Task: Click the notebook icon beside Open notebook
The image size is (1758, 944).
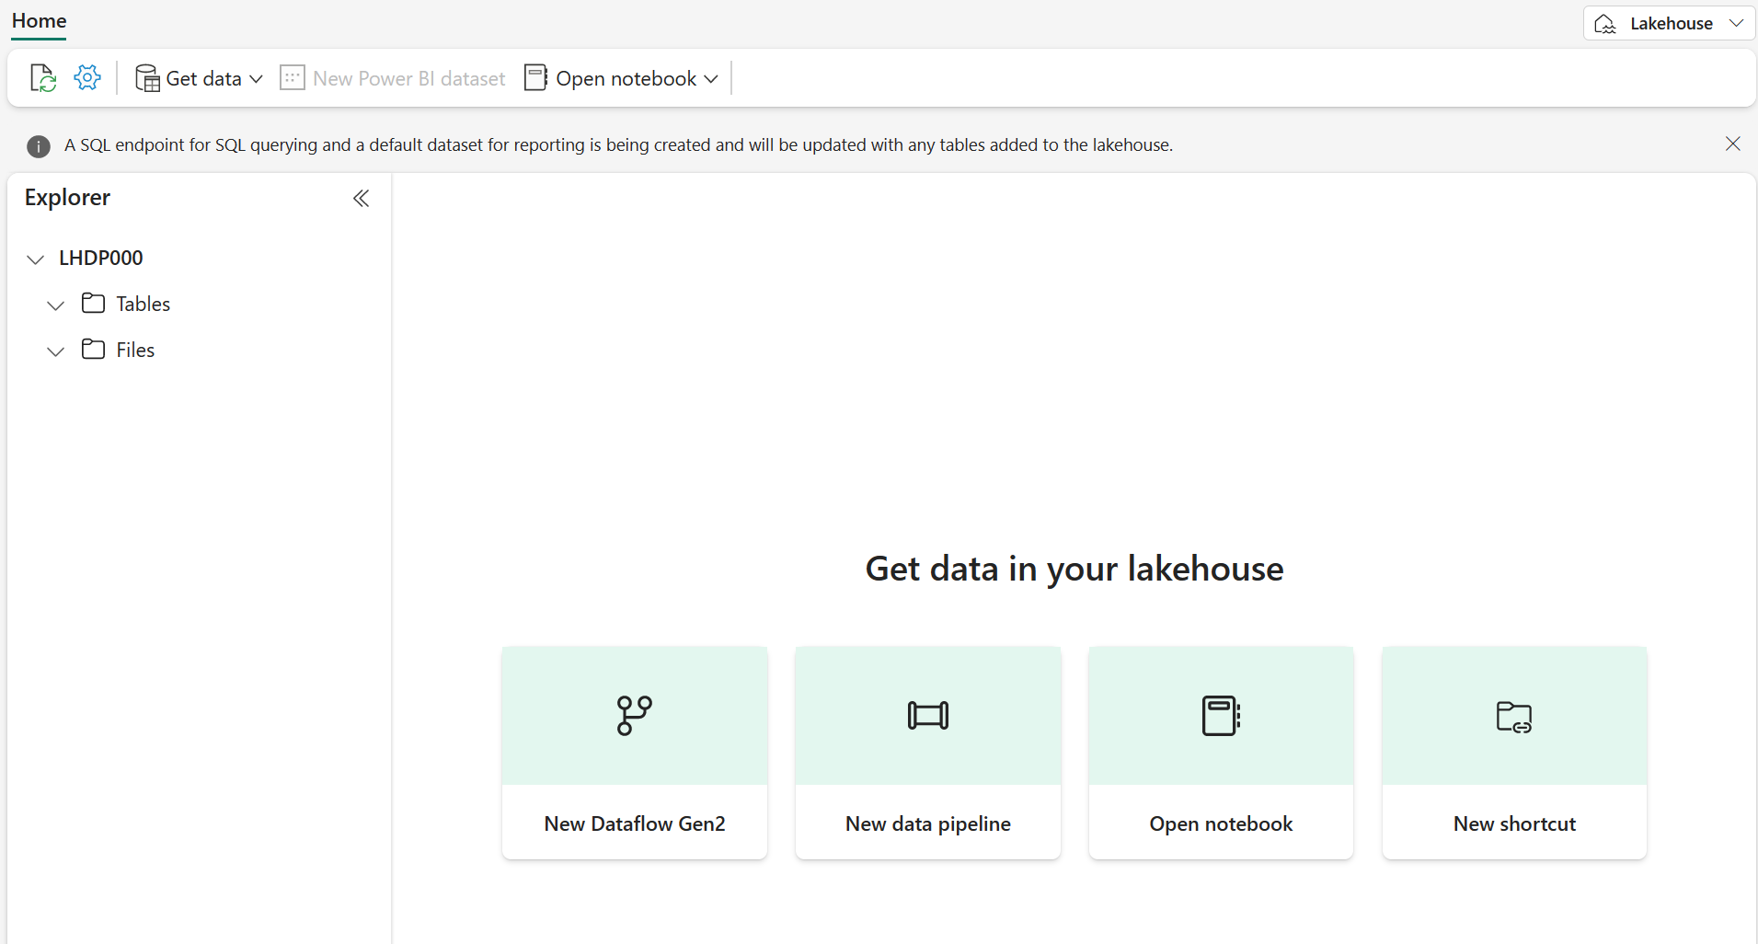Action: click(x=536, y=77)
